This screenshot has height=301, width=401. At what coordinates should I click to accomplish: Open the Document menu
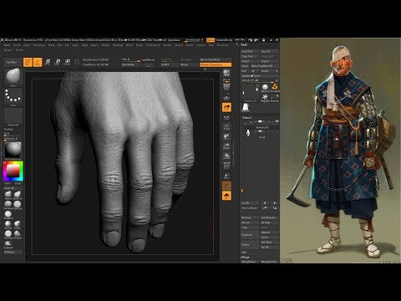click(x=39, y=45)
